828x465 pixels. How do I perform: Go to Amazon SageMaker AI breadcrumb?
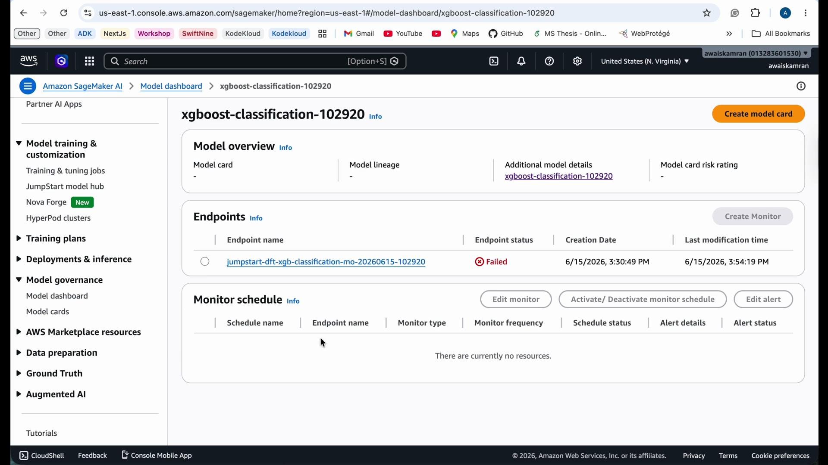[x=83, y=87]
